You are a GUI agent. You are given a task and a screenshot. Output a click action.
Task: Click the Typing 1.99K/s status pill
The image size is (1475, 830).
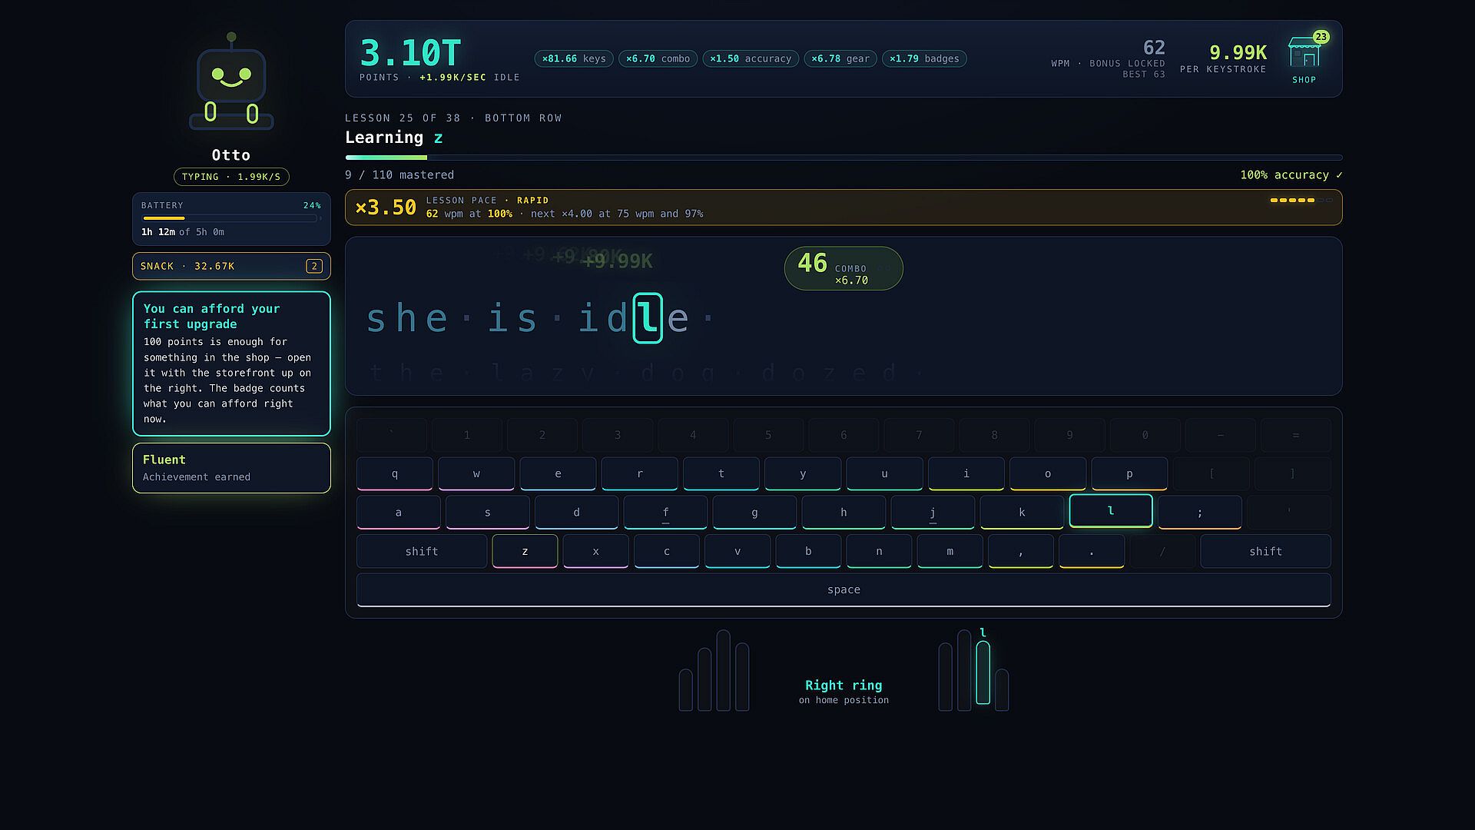[x=231, y=177]
